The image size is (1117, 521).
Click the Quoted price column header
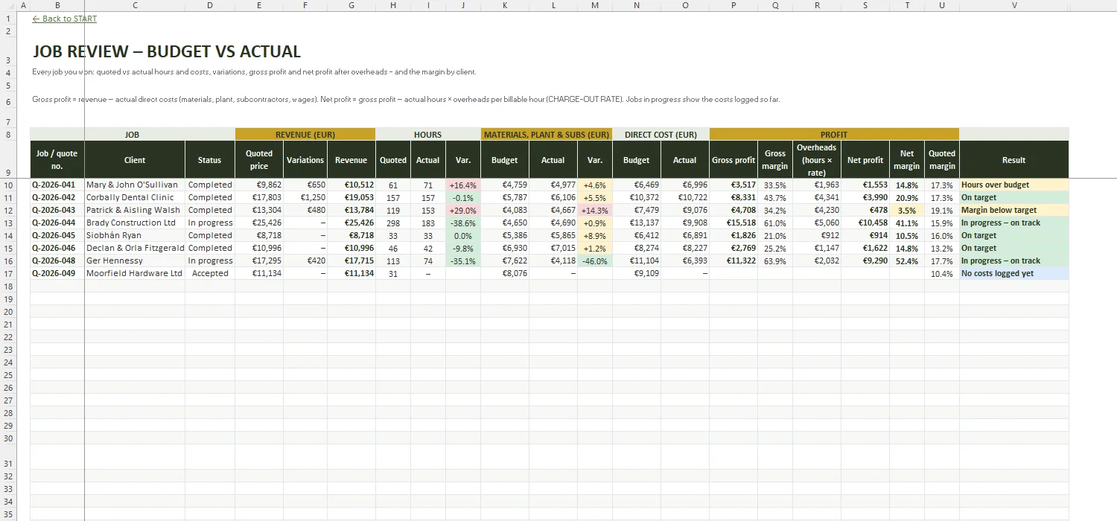pyautogui.click(x=259, y=159)
